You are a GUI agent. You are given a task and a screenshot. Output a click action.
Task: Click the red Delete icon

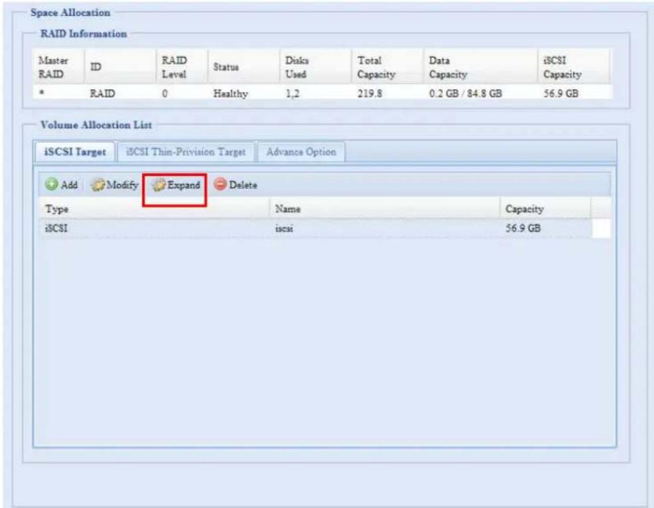[220, 184]
